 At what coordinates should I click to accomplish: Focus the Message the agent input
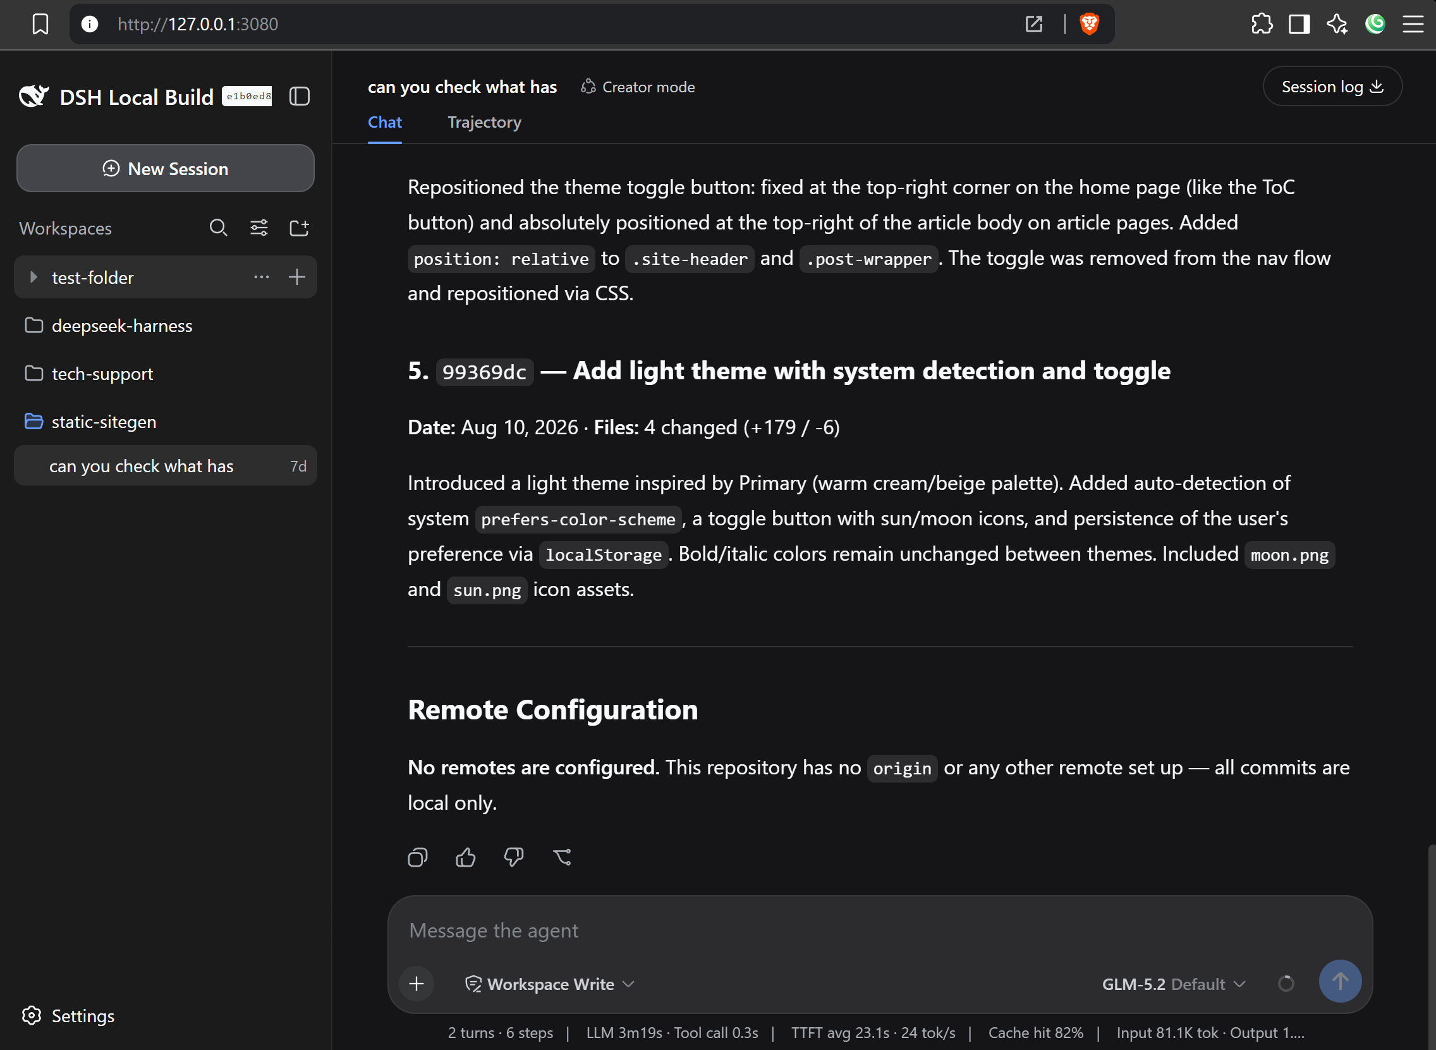879,931
